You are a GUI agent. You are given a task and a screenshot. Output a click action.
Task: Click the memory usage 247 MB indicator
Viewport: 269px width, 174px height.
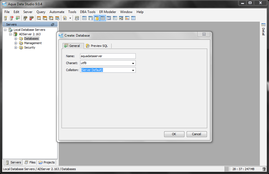(x=243, y=169)
